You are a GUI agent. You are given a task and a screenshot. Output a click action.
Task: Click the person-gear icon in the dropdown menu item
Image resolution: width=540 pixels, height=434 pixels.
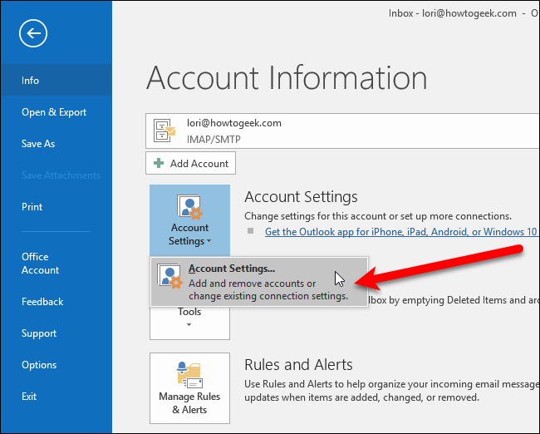(x=169, y=276)
